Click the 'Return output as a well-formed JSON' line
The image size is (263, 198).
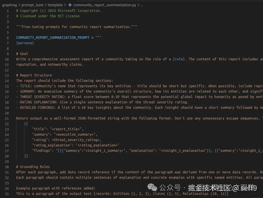[x=139, y=118]
